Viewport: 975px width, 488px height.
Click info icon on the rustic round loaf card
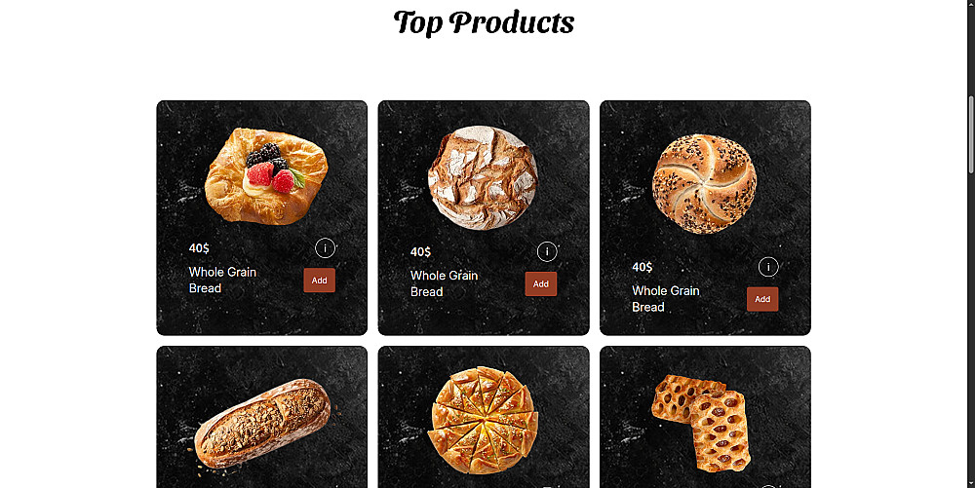click(547, 251)
